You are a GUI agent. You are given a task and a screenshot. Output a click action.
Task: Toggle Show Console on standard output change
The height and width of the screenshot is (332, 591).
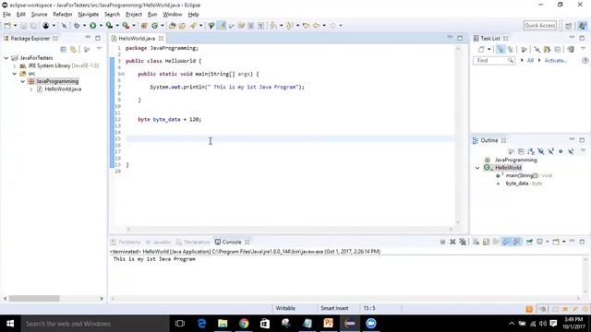point(506,242)
